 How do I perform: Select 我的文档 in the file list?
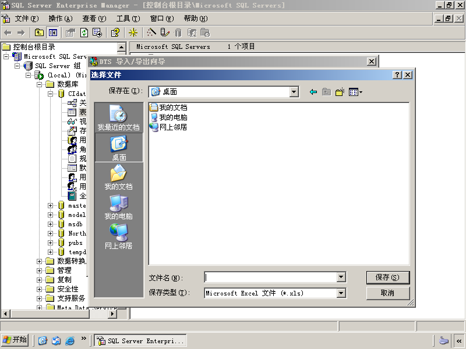pyautogui.click(x=168, y=108)
